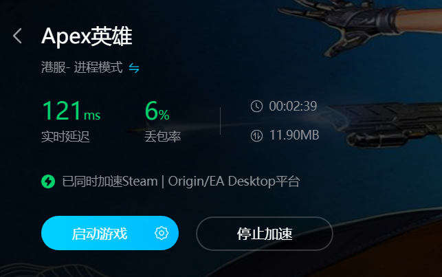Go back using the left arrow

coord(17,36)
